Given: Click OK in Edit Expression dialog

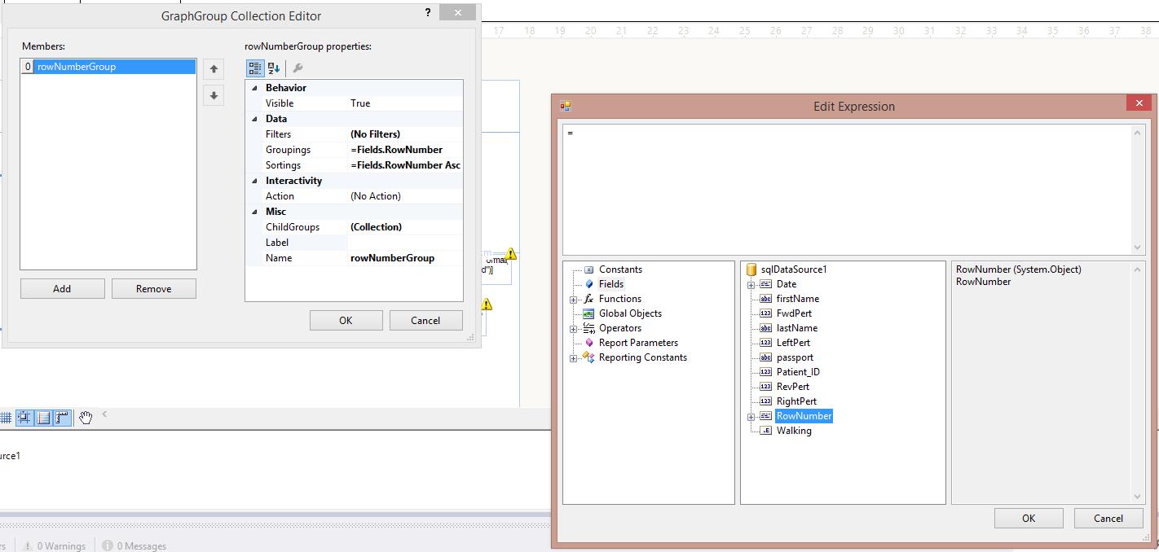Looking at the screenshot, I should 1029,518.
